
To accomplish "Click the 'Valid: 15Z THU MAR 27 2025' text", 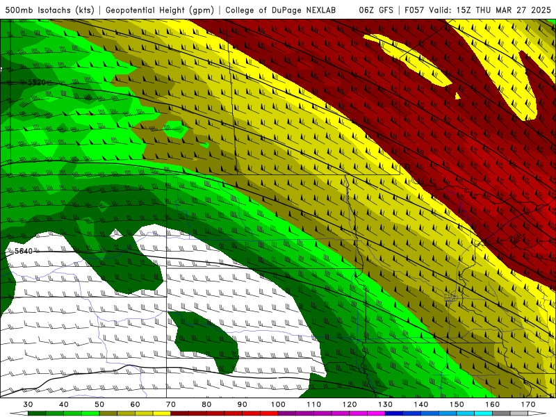I will [x=490, y=10].
